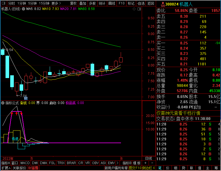This screenshot has height=171, width=221.
Task: Switch indicator to DMA
Action: tap(44, 163)
